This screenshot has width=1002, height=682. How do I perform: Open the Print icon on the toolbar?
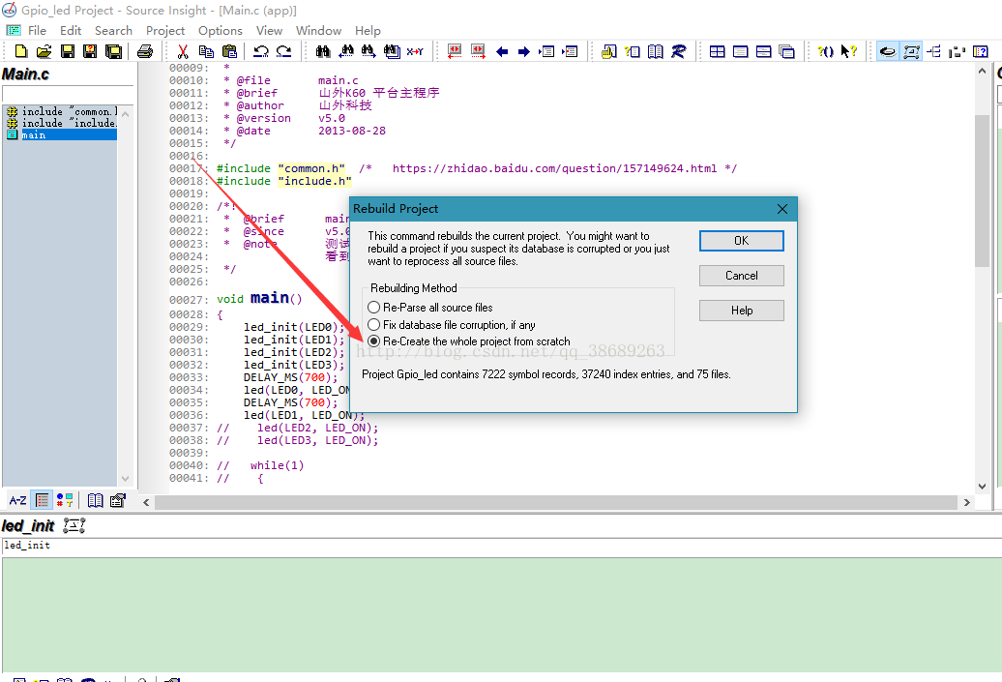click(x=145, y=50)
